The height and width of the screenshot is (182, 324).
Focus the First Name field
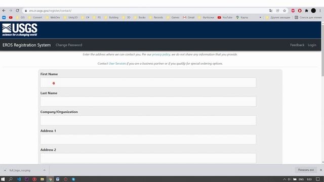pyautogui.click(x=148, y=82)
